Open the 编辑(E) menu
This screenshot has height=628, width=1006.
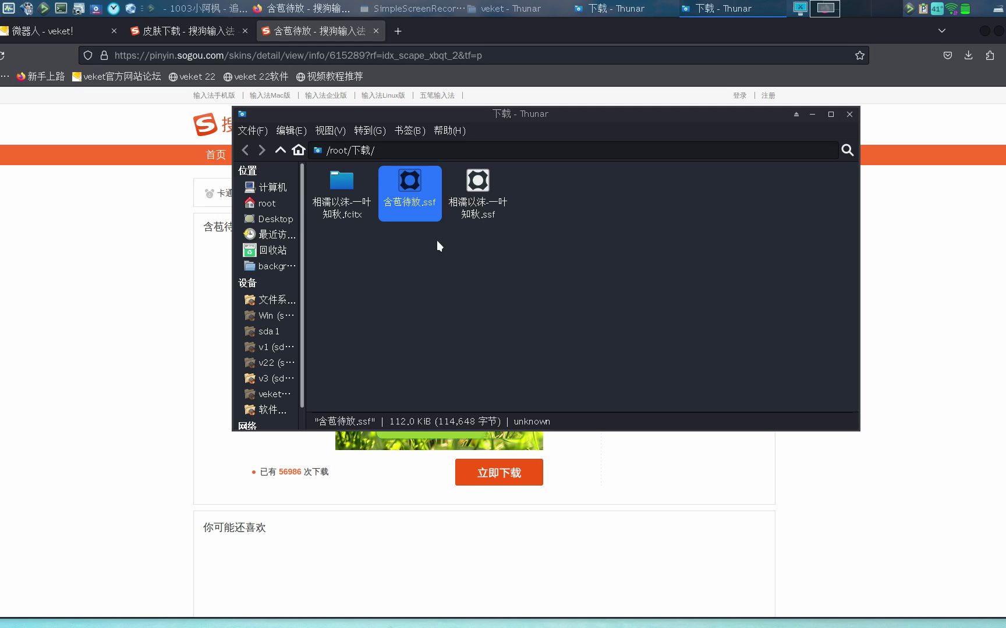pos(291,130)
